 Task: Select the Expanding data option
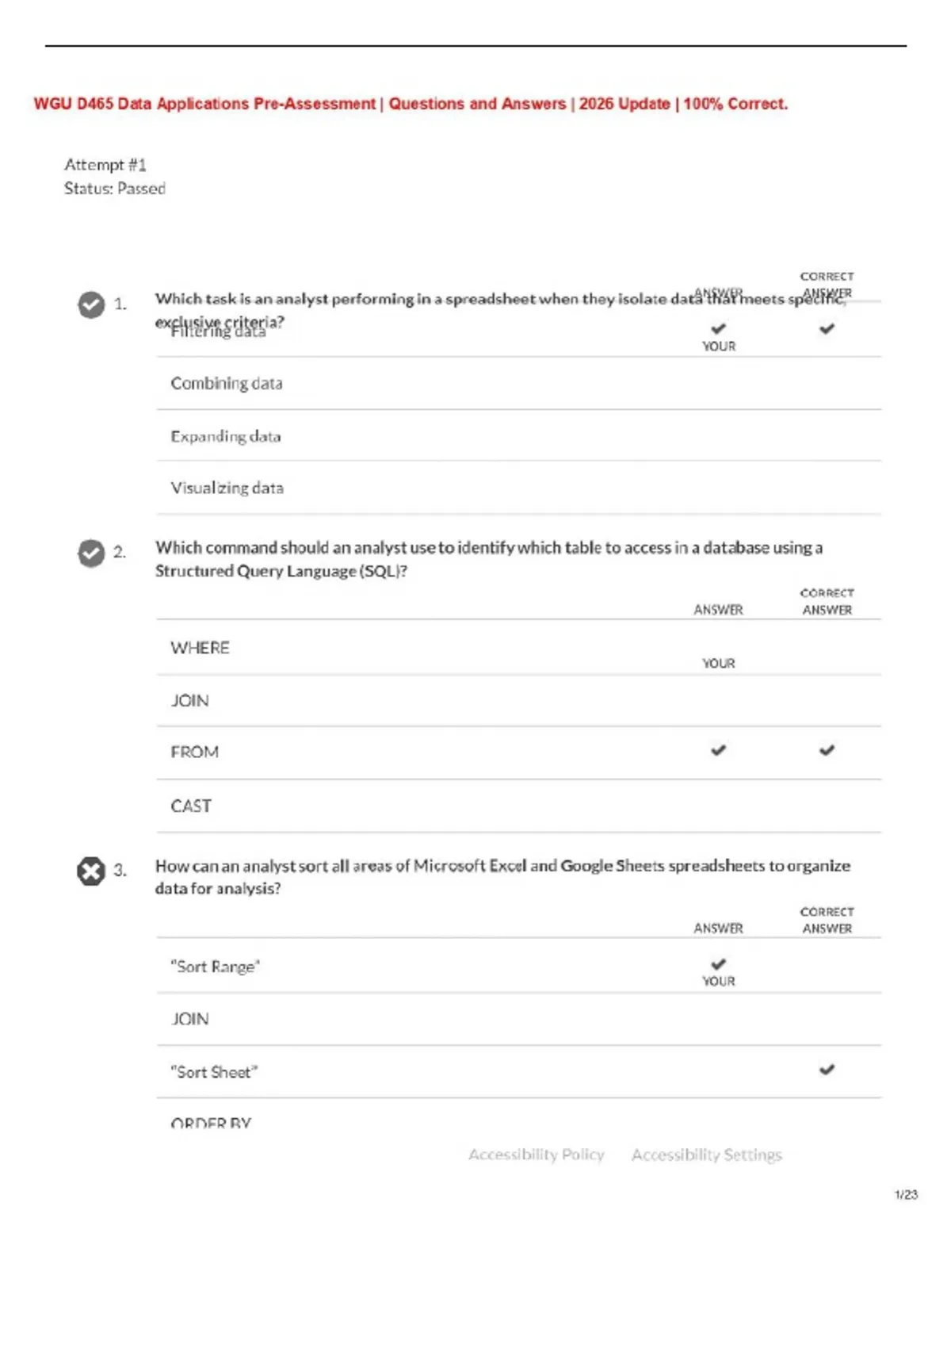[x=226, y=437]
